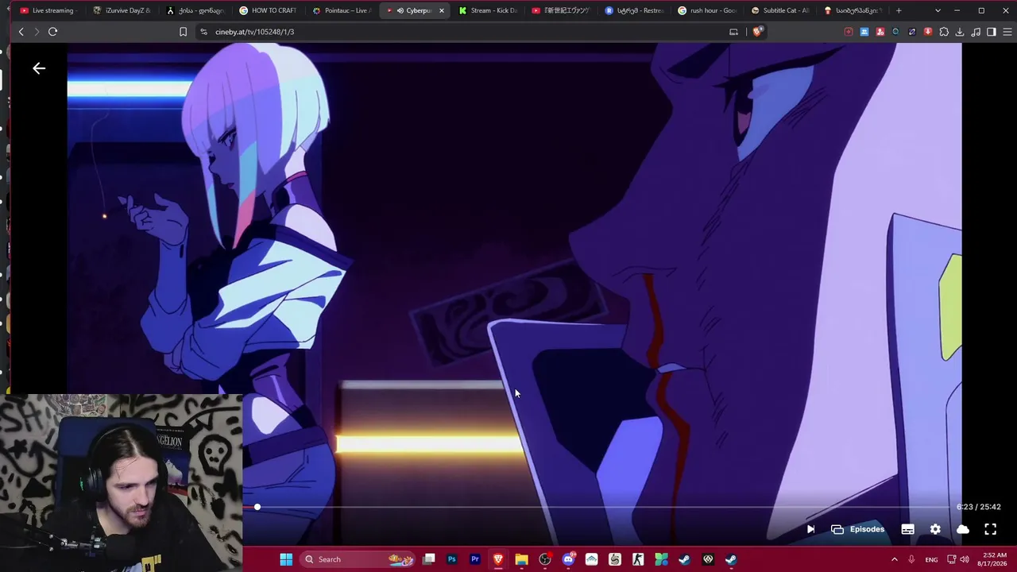1017x572 pixels.
Task: Skip to the next episode
Action: pyautogui.click(x=810, y=529)
